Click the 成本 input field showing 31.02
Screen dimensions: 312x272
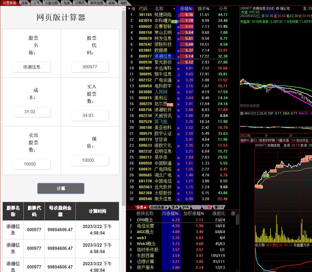click(x=32, y=112)
